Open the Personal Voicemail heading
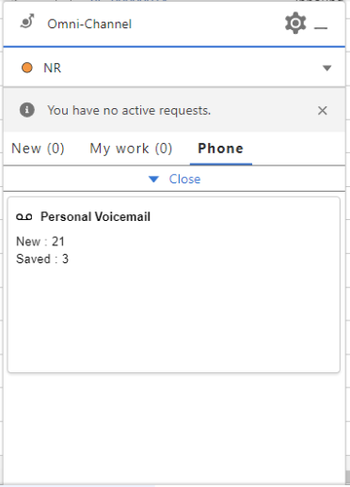Screen dimensions: 350x487 click(x=95, y=217)
